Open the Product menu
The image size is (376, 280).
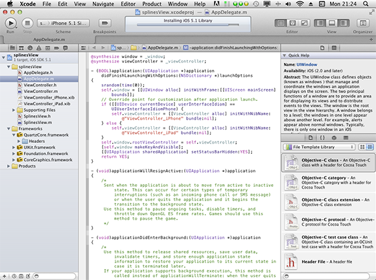pyautogui.click(x=152, y=4)
